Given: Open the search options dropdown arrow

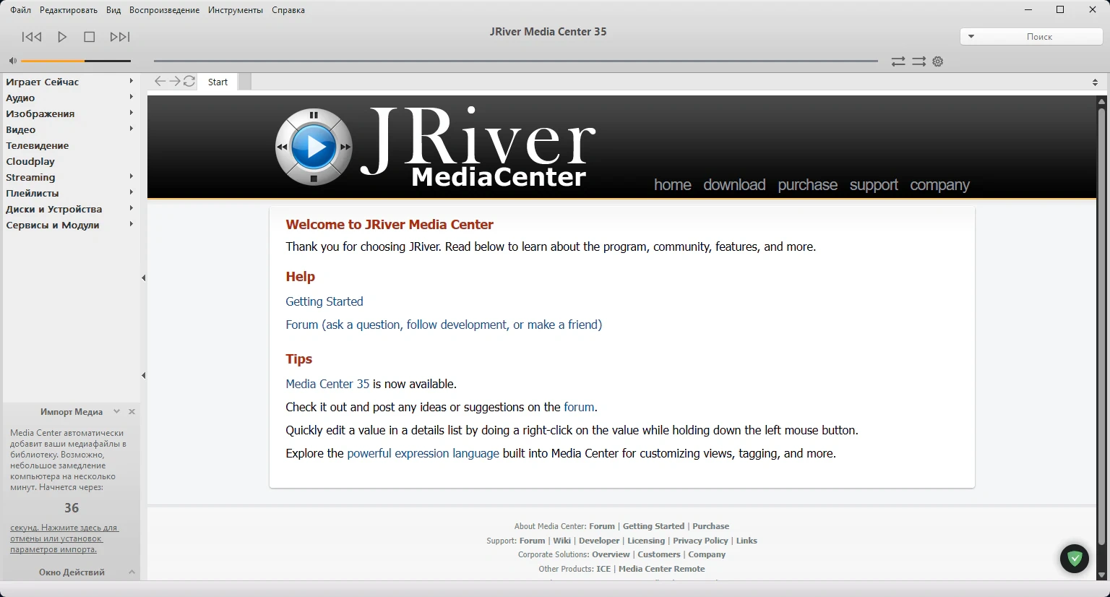Looking at the screenshot, I should tap(971, 36).
